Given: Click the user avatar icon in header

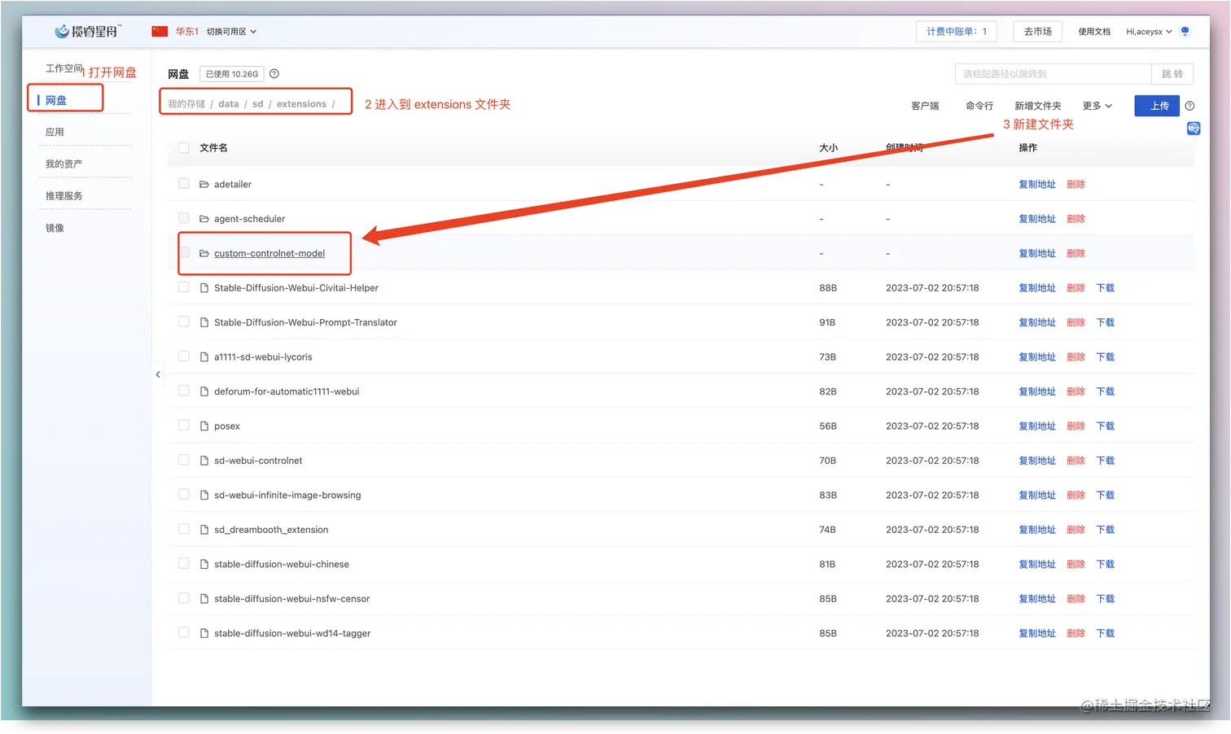Looking at the screenshot, I should tap(1185, 32).
